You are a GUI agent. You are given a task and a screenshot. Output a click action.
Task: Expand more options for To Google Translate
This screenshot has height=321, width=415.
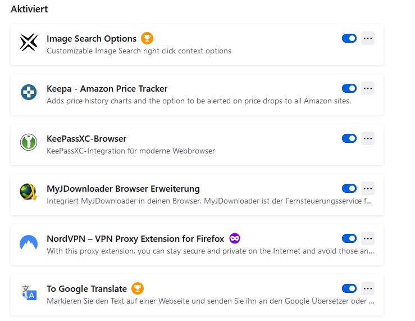[368, 288]
